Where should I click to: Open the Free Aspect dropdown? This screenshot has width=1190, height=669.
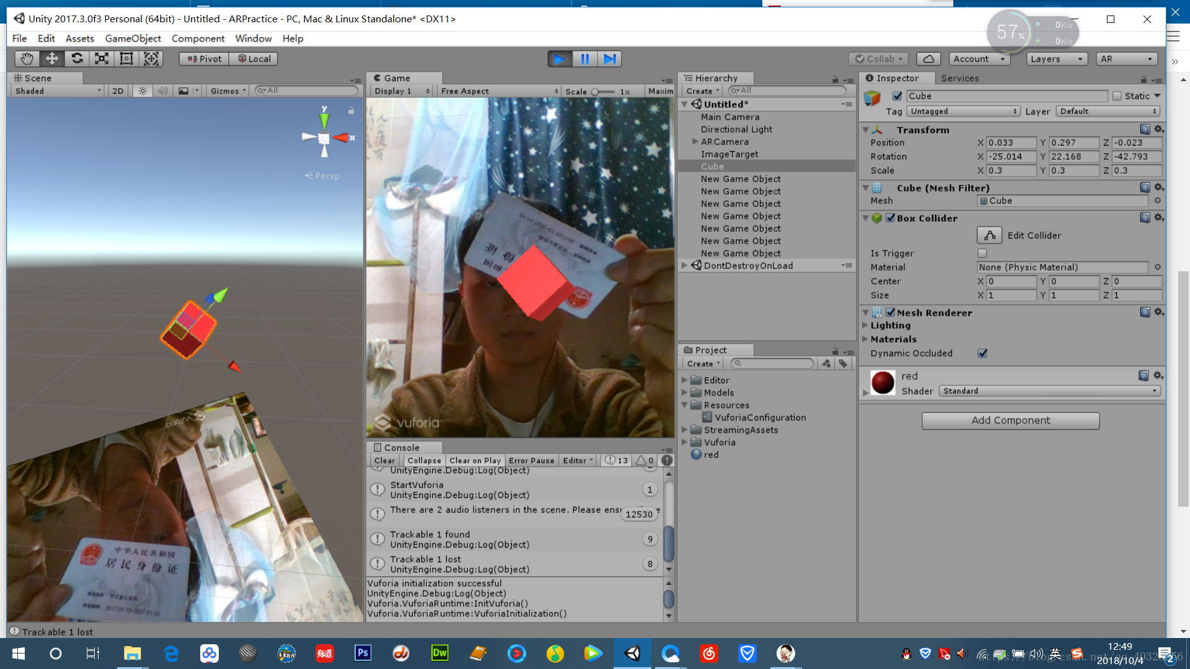(x=499, y=91)
